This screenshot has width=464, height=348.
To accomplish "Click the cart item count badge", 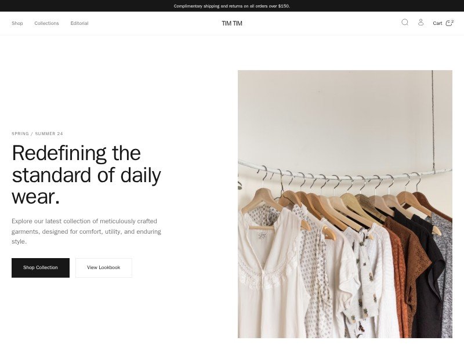I will [452, 21].
